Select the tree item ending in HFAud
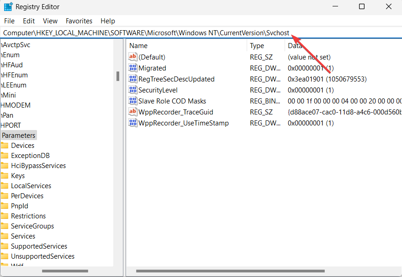 (x=12, y=65)
